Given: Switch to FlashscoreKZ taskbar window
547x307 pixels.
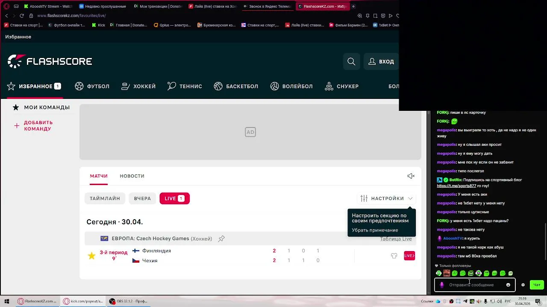Looking at the screenshot, I should click(37, 301).
